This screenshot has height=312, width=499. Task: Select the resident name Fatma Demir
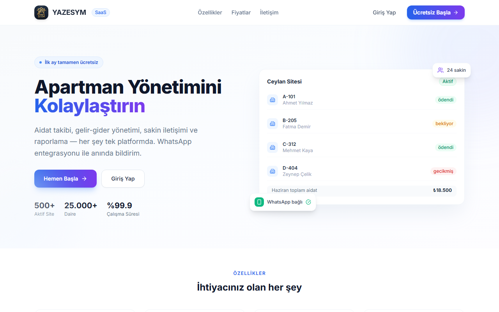[x=297, y=127]
